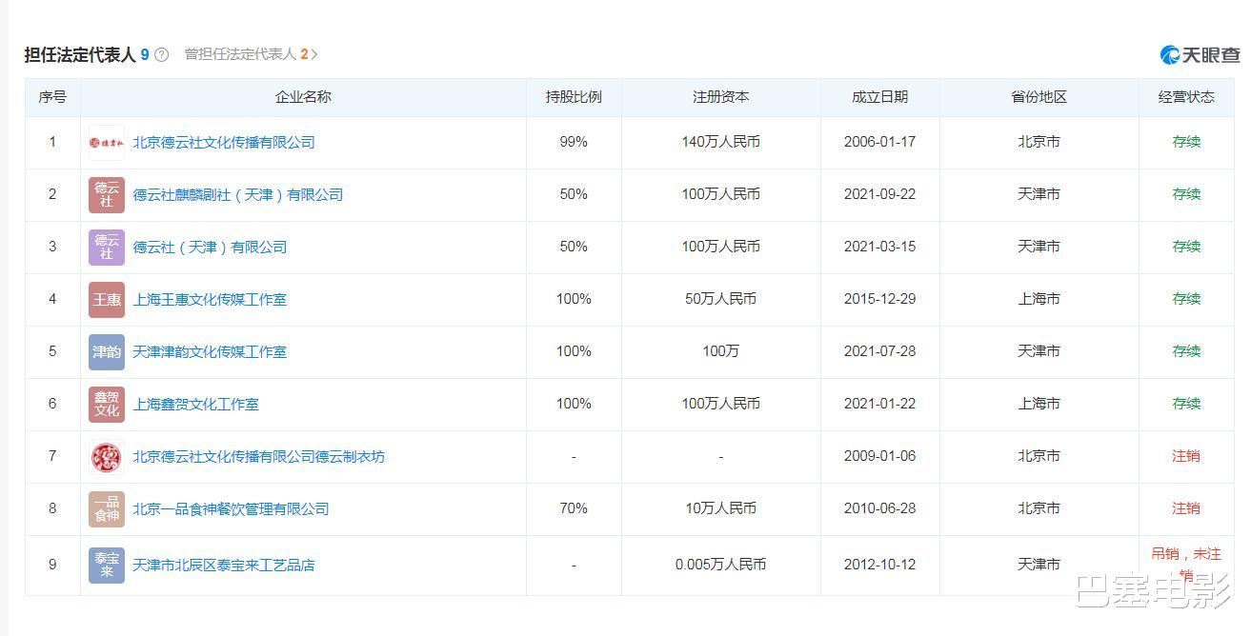Click the 省份地区 column header
The width and height of the screenshot is (1251, 636).
point(1039,97)
